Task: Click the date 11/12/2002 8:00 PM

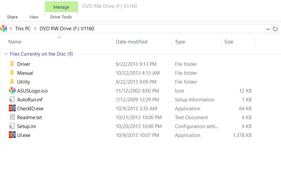Action: pos(137,91)
